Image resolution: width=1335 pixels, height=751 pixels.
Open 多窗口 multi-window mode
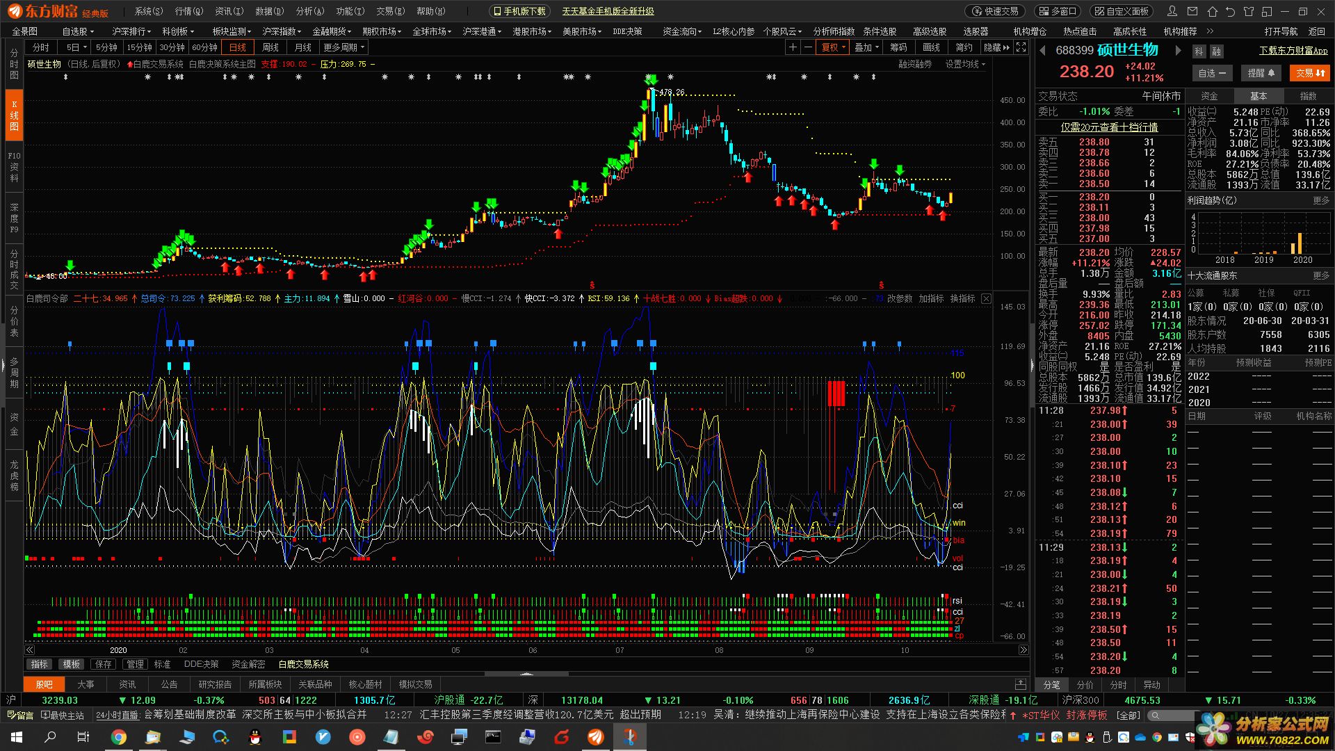1058,11
